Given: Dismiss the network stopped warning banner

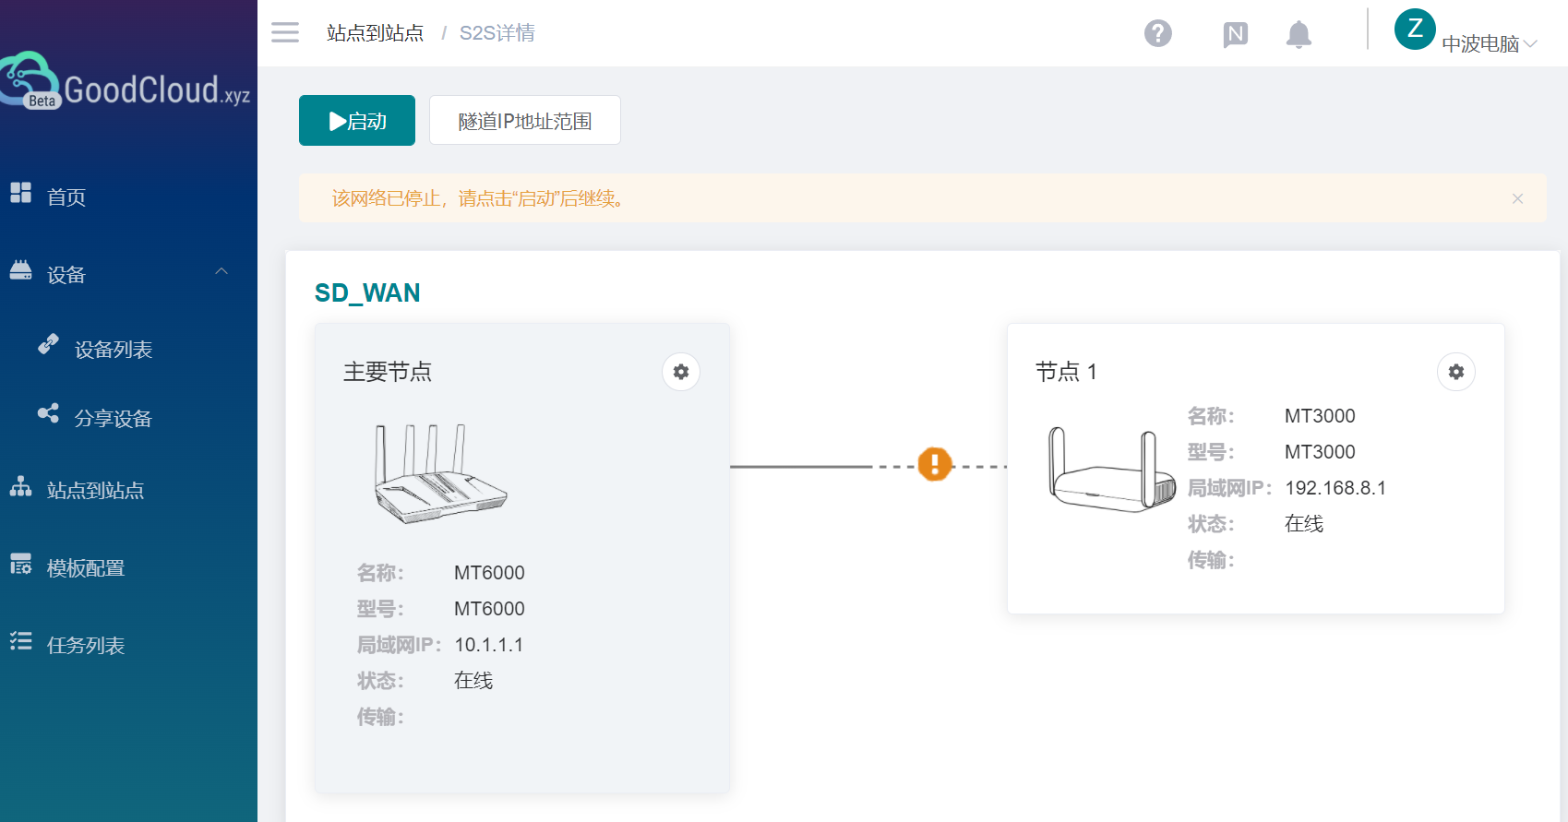Looking at the screenshot, I should tap(1517, 198).
